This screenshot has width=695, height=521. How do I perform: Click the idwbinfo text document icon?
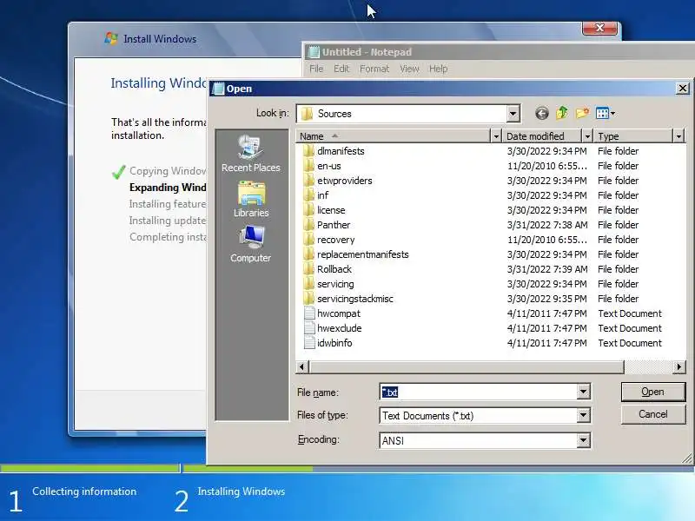[309, 343]
